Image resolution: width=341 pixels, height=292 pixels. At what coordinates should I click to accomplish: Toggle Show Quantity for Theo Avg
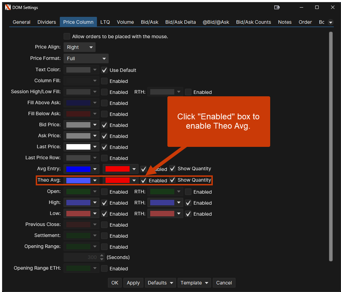pyautogui.click(x=173, y=180)
